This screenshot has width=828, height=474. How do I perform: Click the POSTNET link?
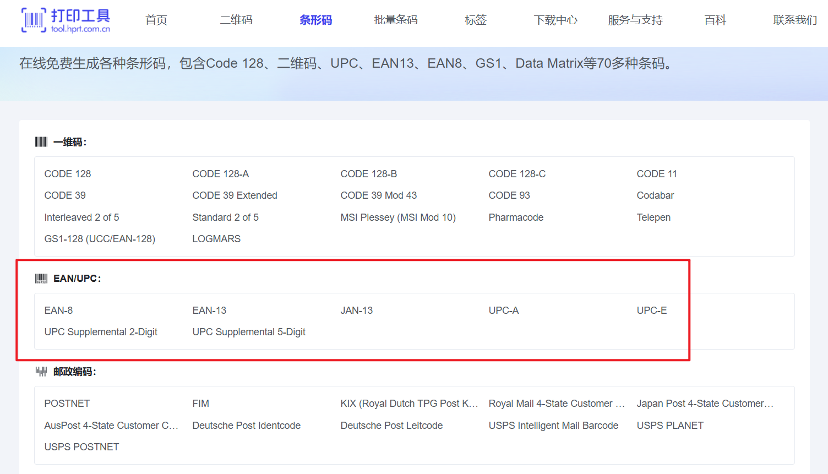point(67,404)
